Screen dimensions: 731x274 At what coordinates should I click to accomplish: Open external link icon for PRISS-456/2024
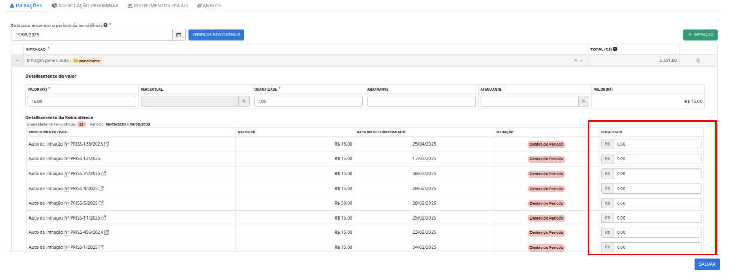click(x=106, y=232)
